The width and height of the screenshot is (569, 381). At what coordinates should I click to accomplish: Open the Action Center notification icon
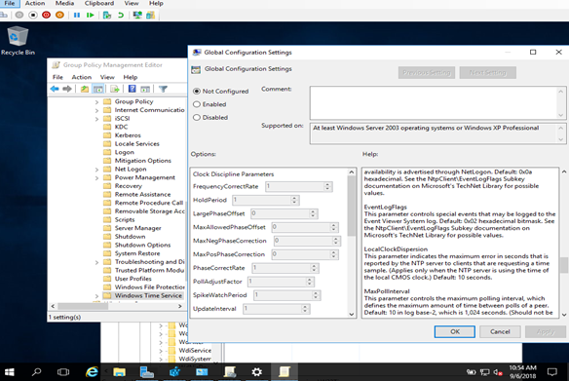551,372
